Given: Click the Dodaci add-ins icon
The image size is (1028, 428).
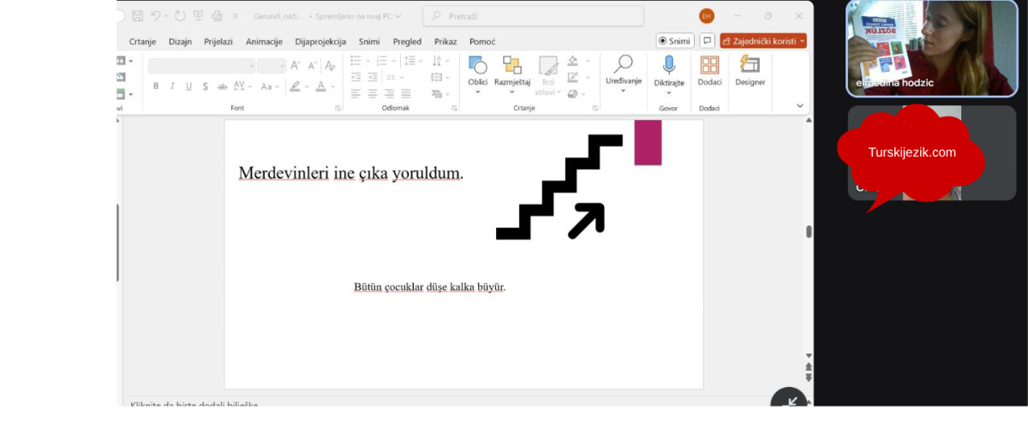Looking at the screenshot, I should [x=709, y=70].
